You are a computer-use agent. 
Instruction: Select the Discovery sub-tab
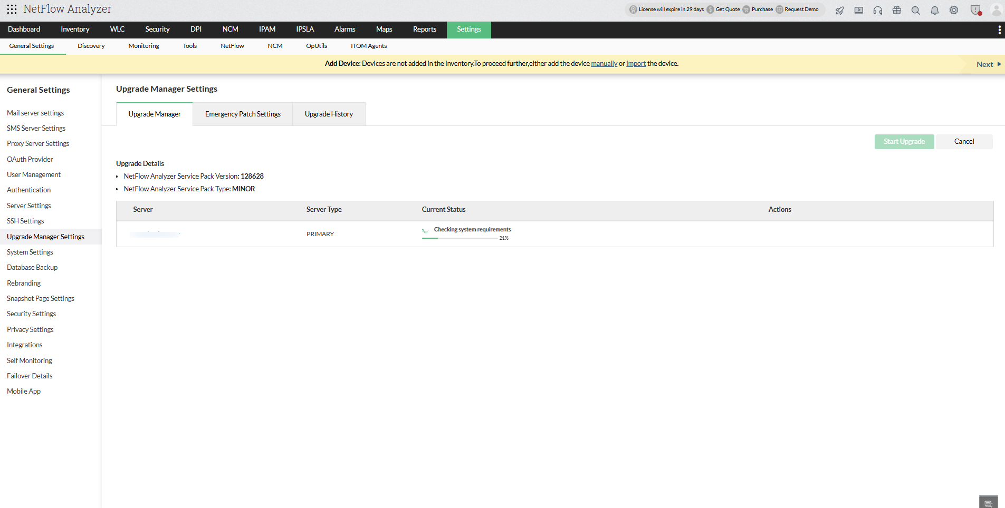[91, 46]
